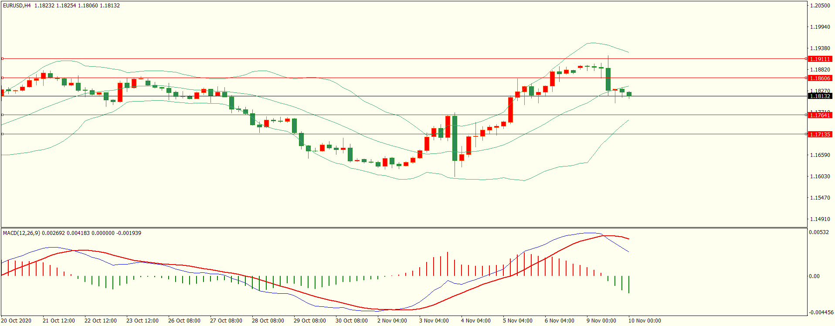The width and height of the screenshot is (835, 326).
Task: Click the last green MACD histogram bar
Action: click(x=629, y=284)
